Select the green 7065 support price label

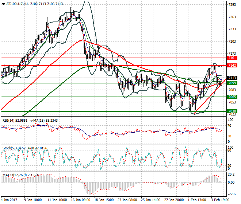tap(232, 97)
